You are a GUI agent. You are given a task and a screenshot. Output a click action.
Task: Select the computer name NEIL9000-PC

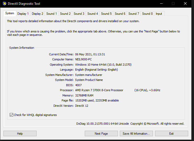coord(83,59)
